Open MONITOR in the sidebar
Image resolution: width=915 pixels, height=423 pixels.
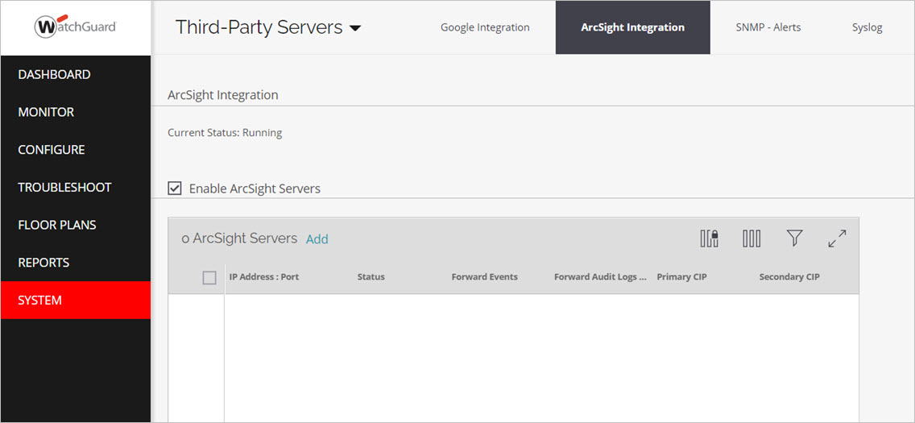coord(76,112)
